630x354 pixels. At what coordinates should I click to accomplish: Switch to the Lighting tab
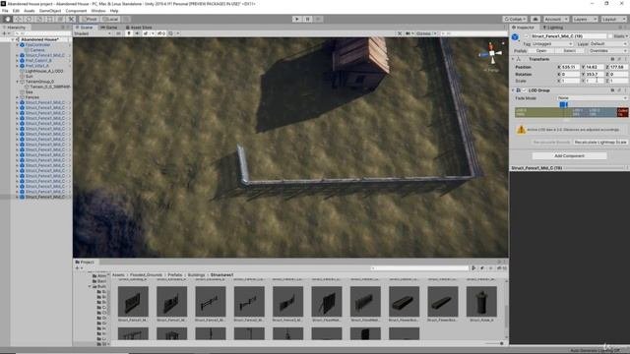(x=552, y=28)
